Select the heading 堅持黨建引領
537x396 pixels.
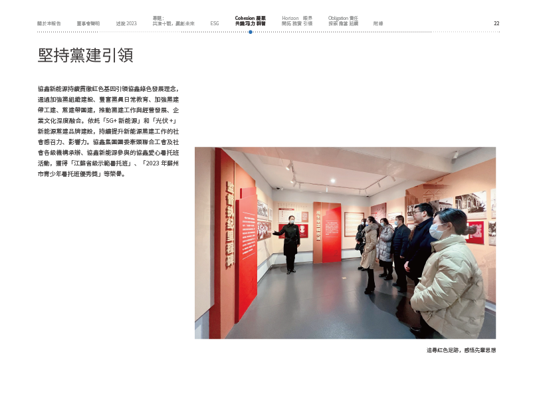tap(86, 56)
